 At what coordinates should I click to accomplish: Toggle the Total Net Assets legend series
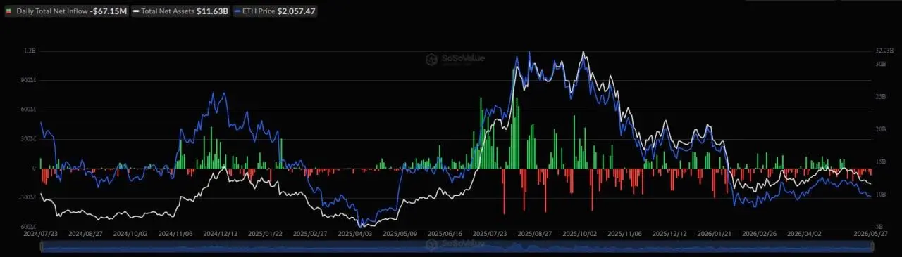181,12
